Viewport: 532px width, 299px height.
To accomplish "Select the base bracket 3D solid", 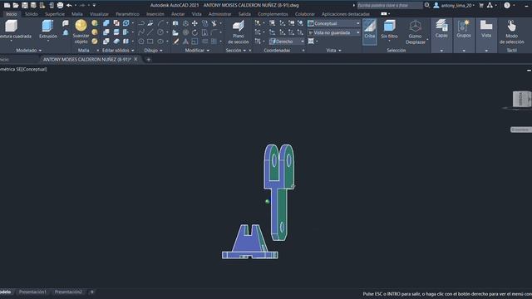I will 249,242.
